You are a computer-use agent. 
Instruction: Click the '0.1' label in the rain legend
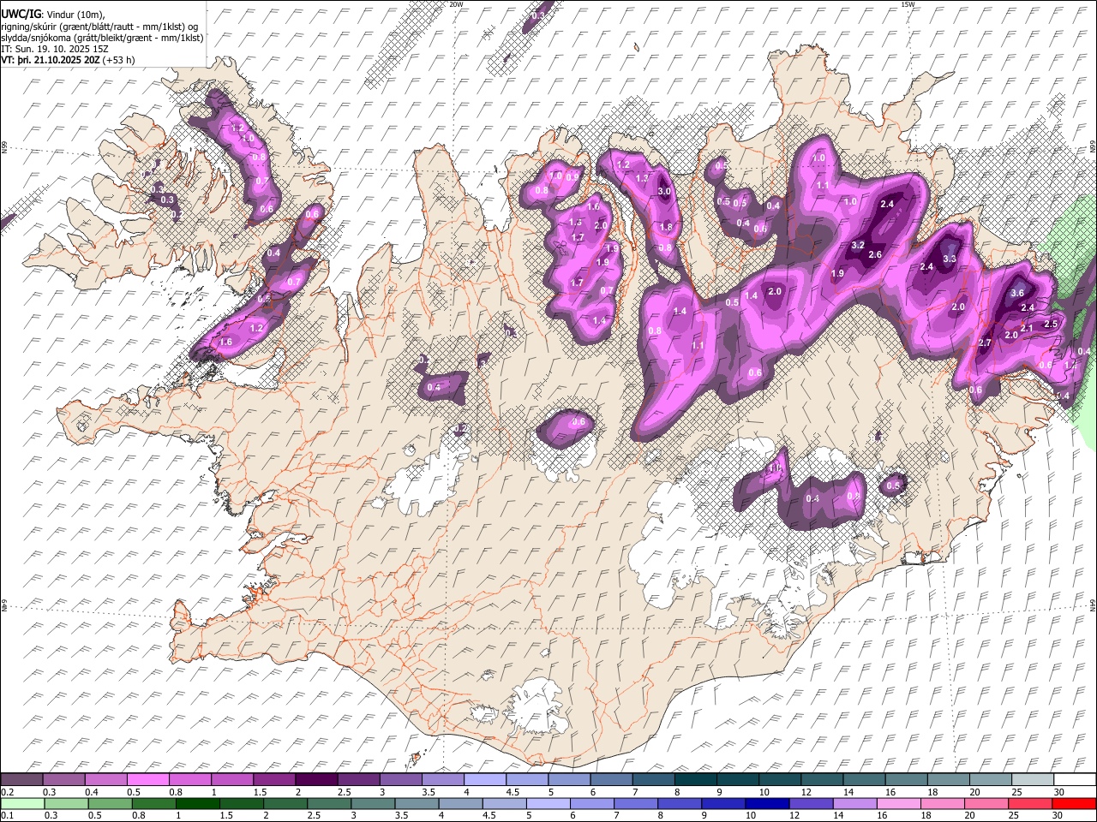point(8,815)
